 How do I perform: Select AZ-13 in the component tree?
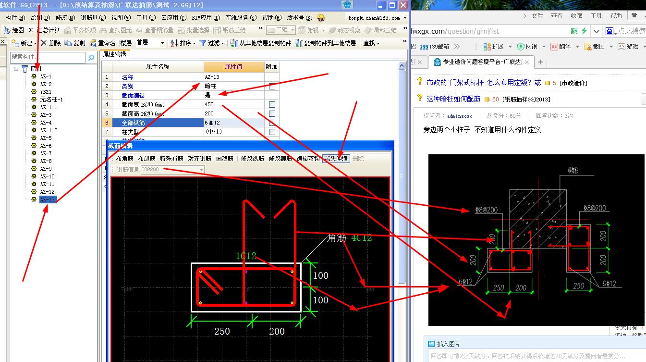coord(48,200)
